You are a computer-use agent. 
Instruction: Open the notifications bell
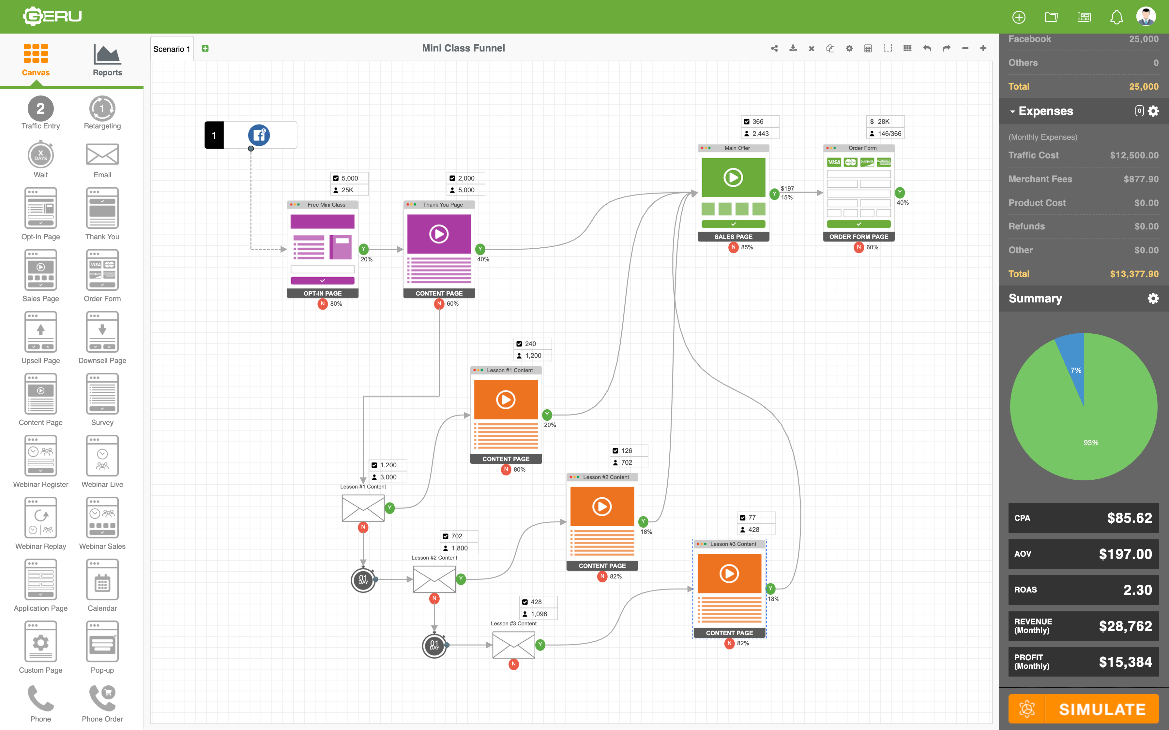pyautogui.click(x=1116, y=16)
